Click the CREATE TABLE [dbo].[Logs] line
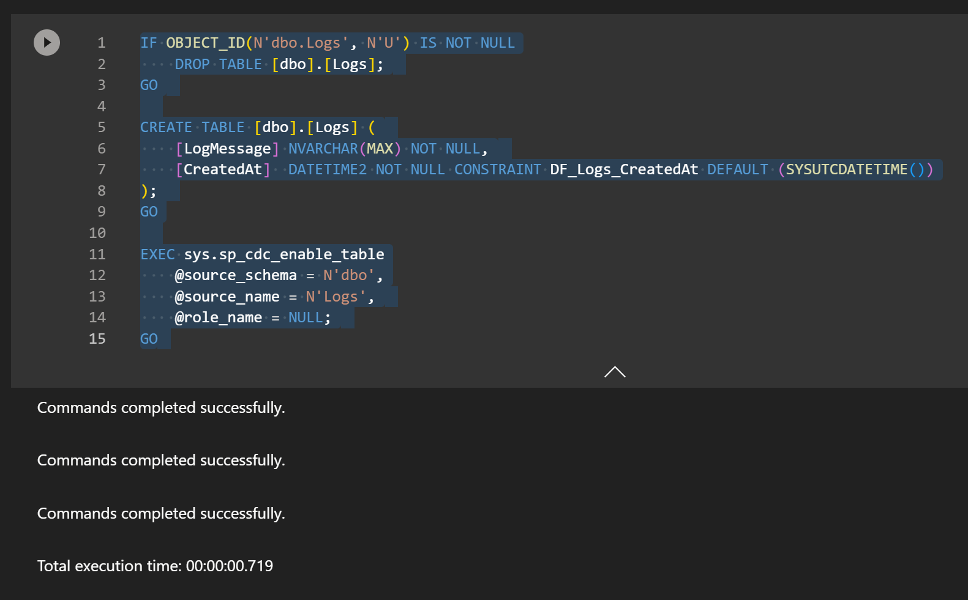This screenshot has height=600, width=968. tap(258, 127)
